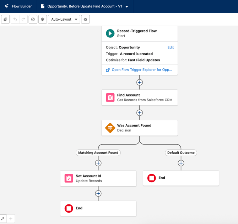Add element below the Start node
Screen dimensions: 238x224
click(x=140, y=82)
